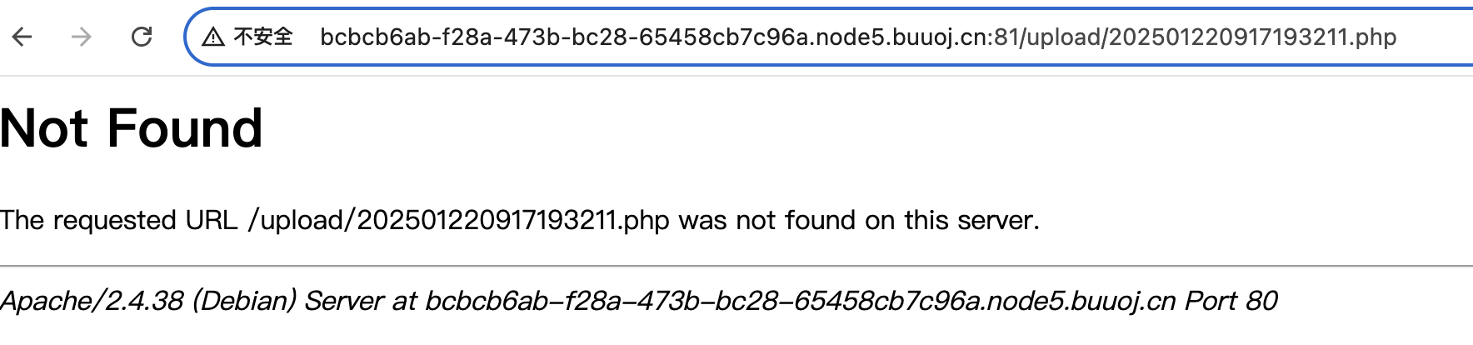Click the "Server at" footer text
This screenshot has width=1473, height=345.
(360, 301)
